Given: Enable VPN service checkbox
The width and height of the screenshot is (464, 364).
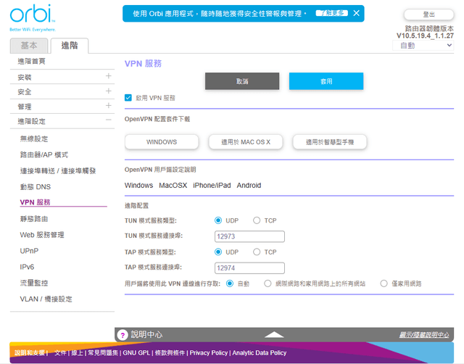Looking at the screenshot, I should click(128, 98).
